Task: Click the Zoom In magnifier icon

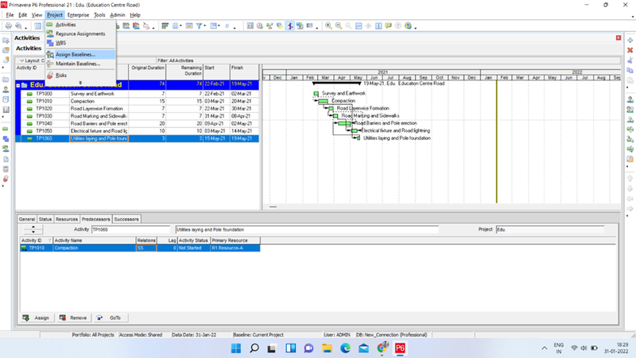Action: 328,26
